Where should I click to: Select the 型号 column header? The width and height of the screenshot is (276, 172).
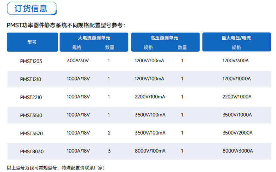click(32, 42)
